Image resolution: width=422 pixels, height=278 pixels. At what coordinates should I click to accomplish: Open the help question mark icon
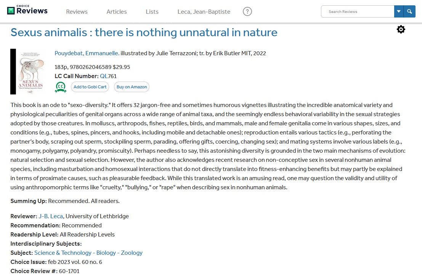click(x=247, y=12)
